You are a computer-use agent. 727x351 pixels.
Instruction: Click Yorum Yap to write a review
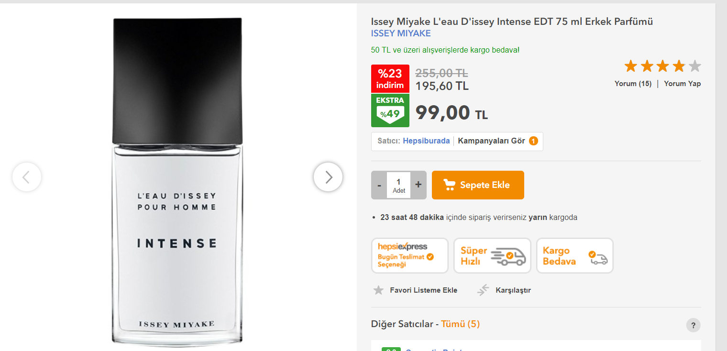[683, 84]
